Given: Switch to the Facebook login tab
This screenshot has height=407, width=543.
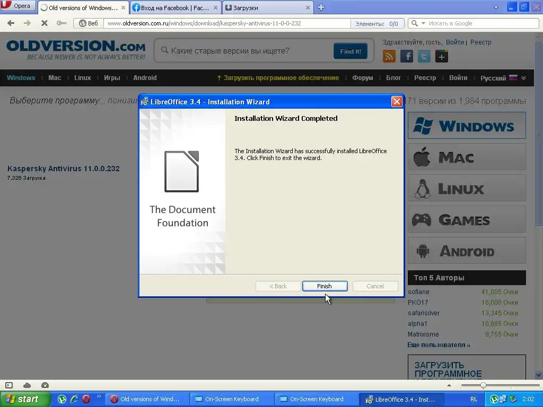Looking at the screenshot, I should [175, 7].
